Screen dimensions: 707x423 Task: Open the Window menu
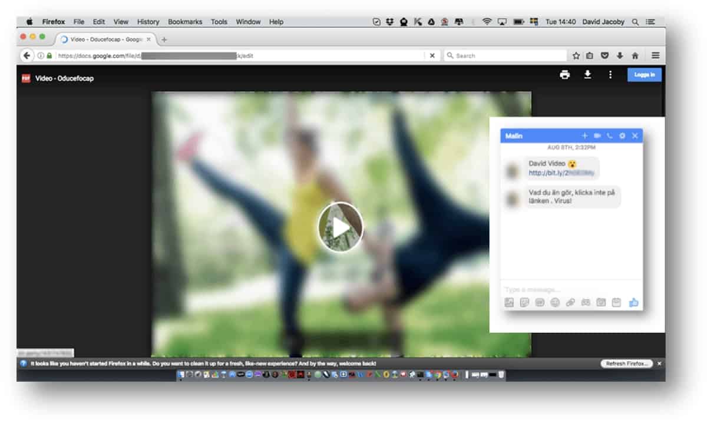tap(248, 22)
